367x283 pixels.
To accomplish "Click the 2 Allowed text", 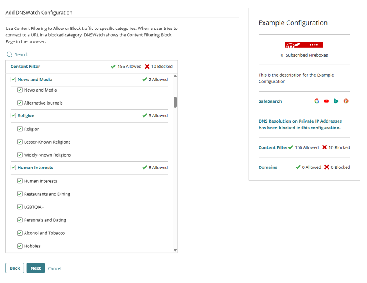I will point(158,80).
